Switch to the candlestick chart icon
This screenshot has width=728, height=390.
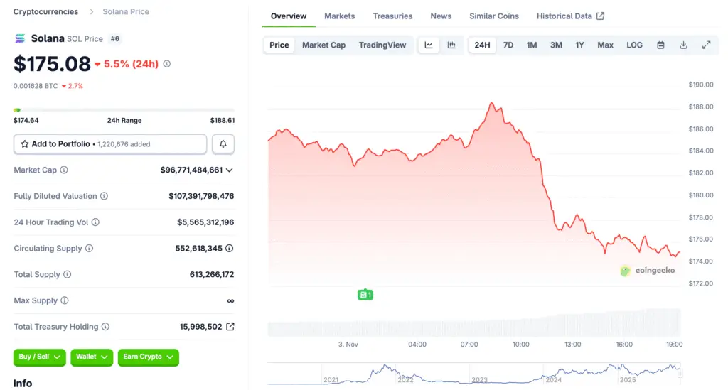451,45
